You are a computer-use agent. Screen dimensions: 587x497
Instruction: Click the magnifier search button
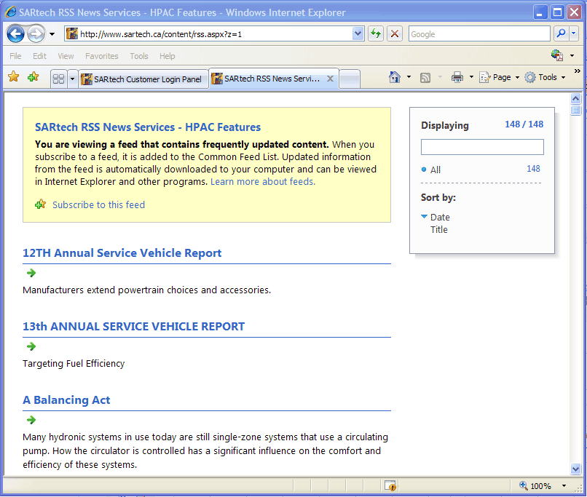click(561, 34)
